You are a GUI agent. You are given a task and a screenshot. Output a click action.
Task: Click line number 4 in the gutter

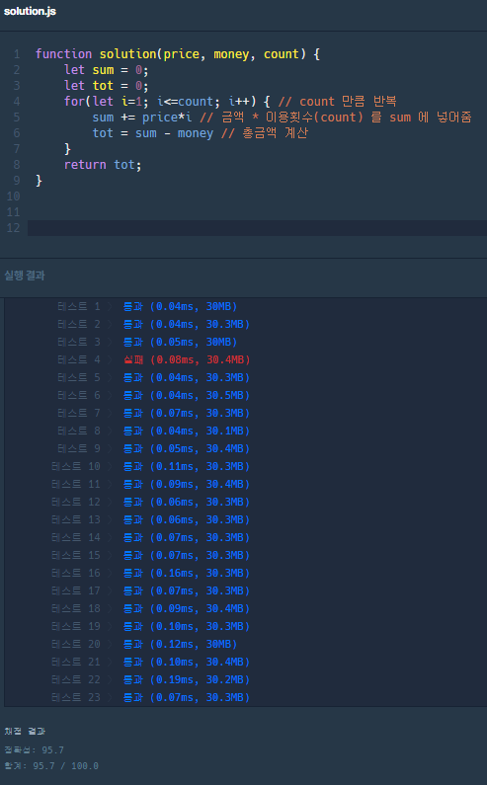17,102
